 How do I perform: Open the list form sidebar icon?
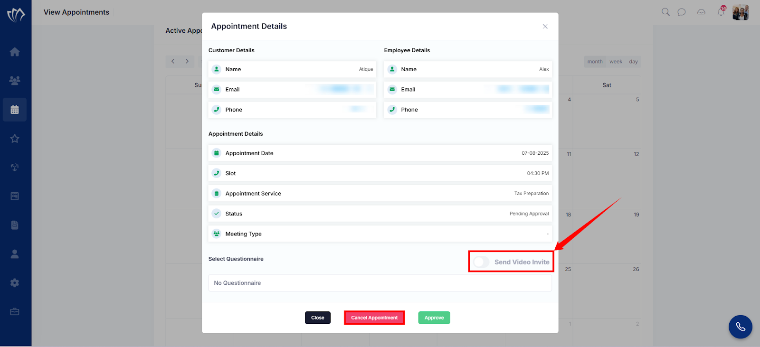[15, 196]
